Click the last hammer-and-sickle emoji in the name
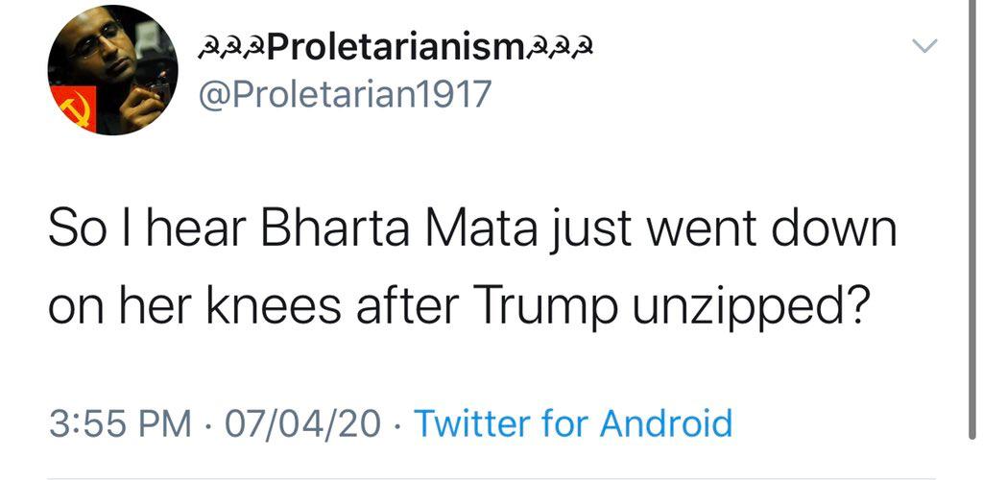Screen dimensions: 983x480 click(x=583, y=47)
